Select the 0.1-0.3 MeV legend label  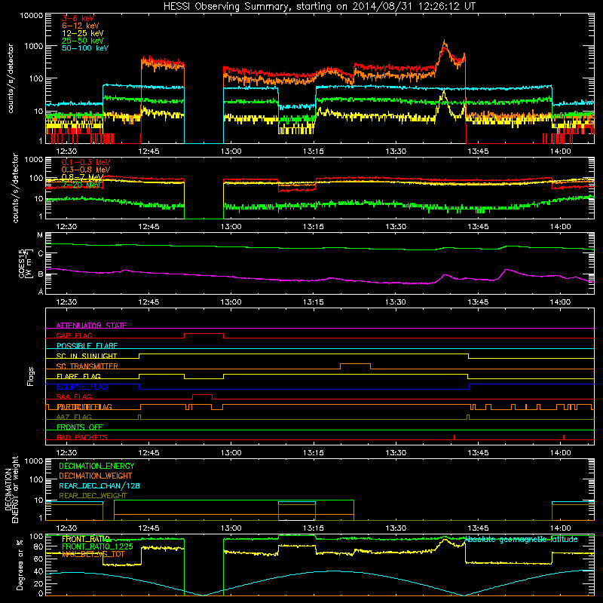click(86, 162)
